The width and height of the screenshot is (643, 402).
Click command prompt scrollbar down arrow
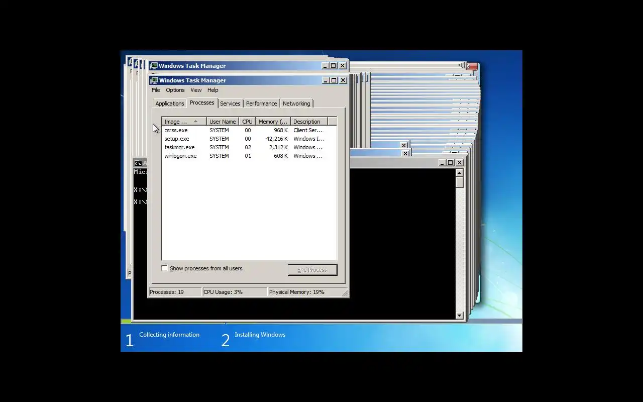point(459,316)
